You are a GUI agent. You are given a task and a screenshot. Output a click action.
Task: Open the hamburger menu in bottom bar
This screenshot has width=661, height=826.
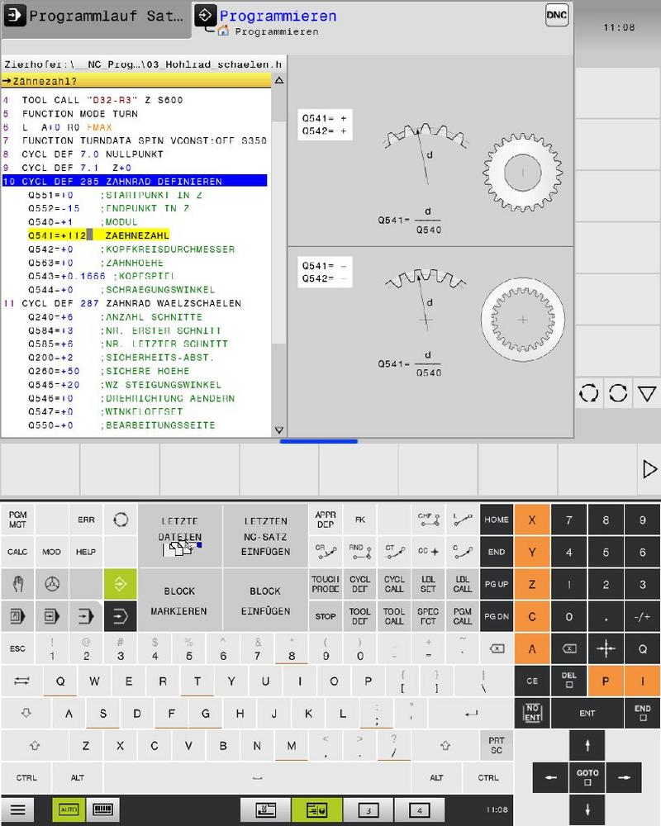[17, 809]
